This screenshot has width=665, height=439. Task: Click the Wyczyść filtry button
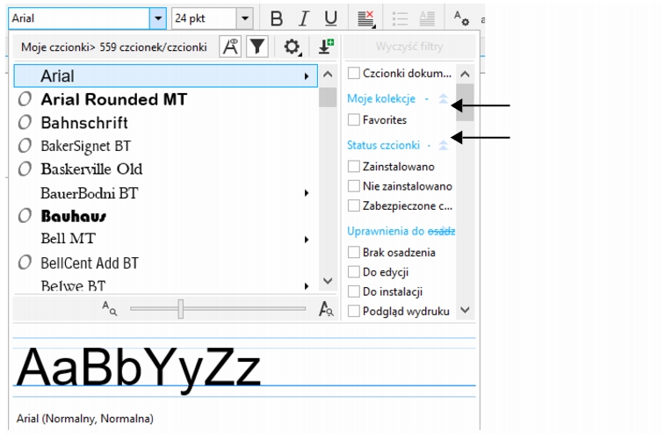point(409,47)
